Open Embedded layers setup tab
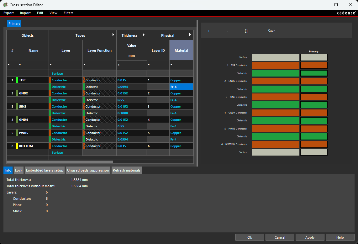This screenshot has width=358, height=244. 45,170
